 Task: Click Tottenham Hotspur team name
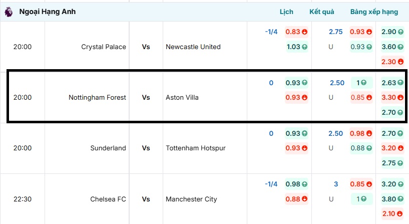coord(196,148)
